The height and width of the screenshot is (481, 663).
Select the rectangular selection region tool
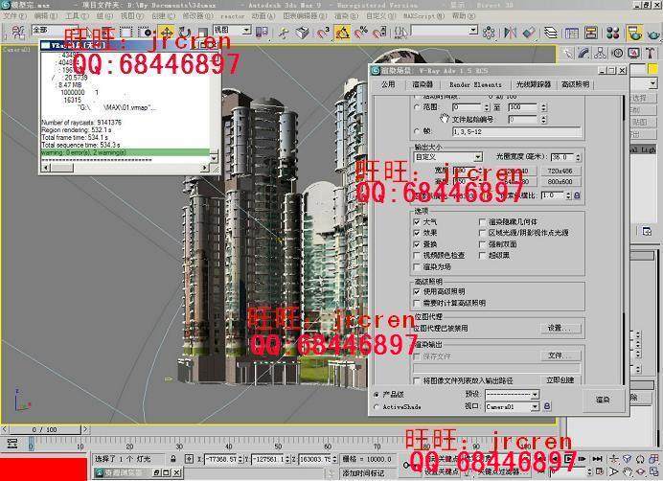coord(126,33)
